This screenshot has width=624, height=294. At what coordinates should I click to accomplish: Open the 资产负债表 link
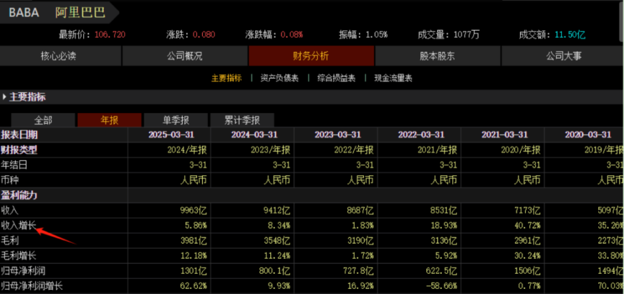(x=279, y=79)
